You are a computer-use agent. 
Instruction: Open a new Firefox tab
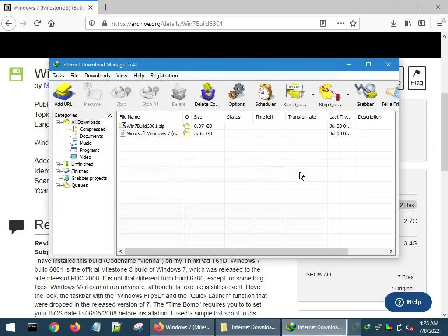(105, 7)
